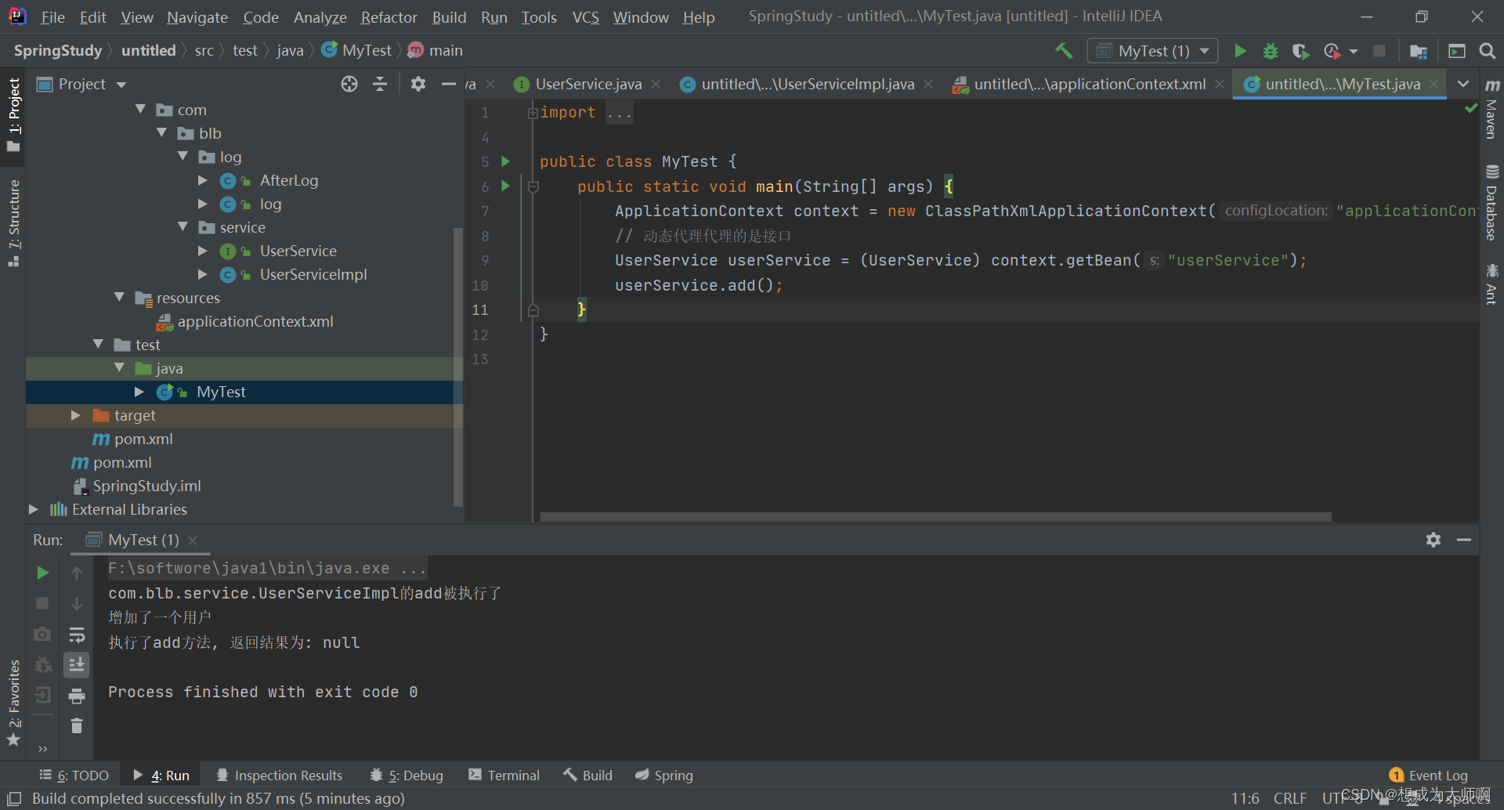Open the 5: Debug tool window
This screenshot has width=1504, height=810.
point(407,775)
